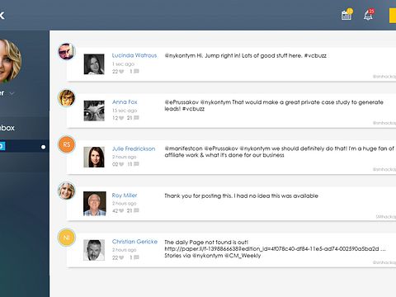Open comments icon on Anna Fox's post

[136, 118]
